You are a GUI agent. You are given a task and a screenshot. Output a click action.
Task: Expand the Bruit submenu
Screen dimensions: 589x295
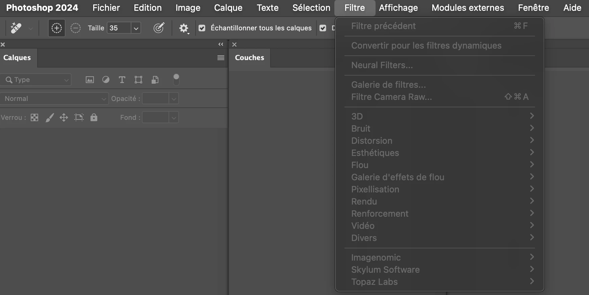tap(439, 129)
